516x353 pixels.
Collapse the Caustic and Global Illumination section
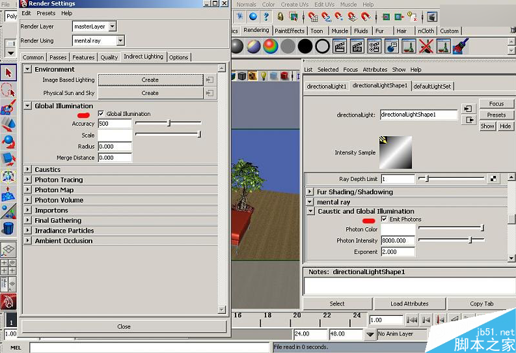click(x=310, y=211)
